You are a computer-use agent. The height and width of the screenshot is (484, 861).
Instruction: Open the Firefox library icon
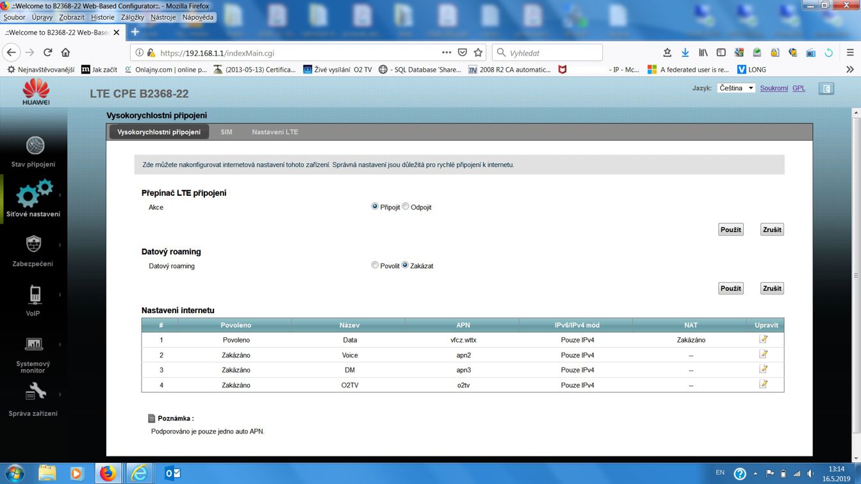tap(703, 52)
